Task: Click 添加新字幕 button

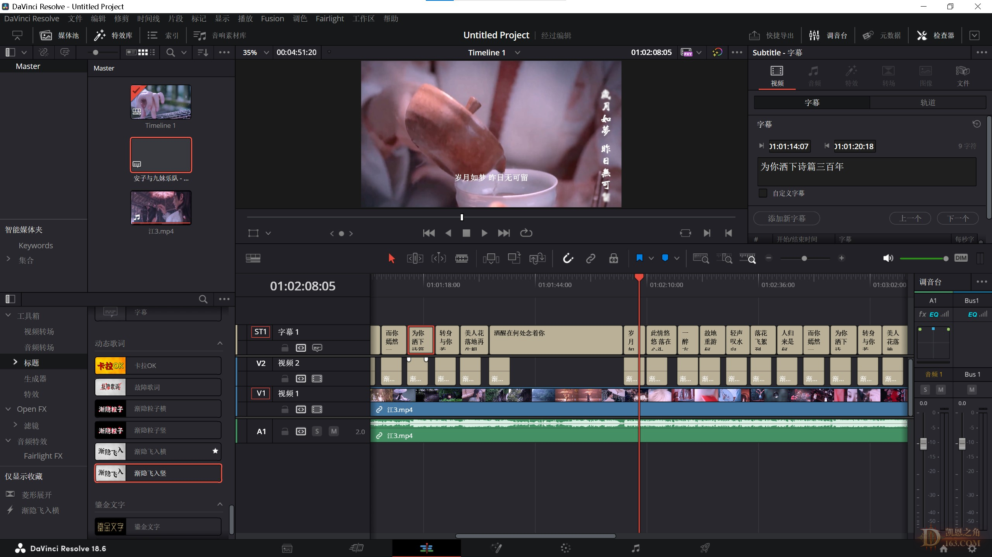Action: (787, 218)
